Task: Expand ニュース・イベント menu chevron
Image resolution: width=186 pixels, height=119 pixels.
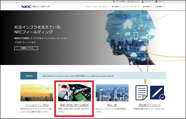Action: (x=139, y=7)
